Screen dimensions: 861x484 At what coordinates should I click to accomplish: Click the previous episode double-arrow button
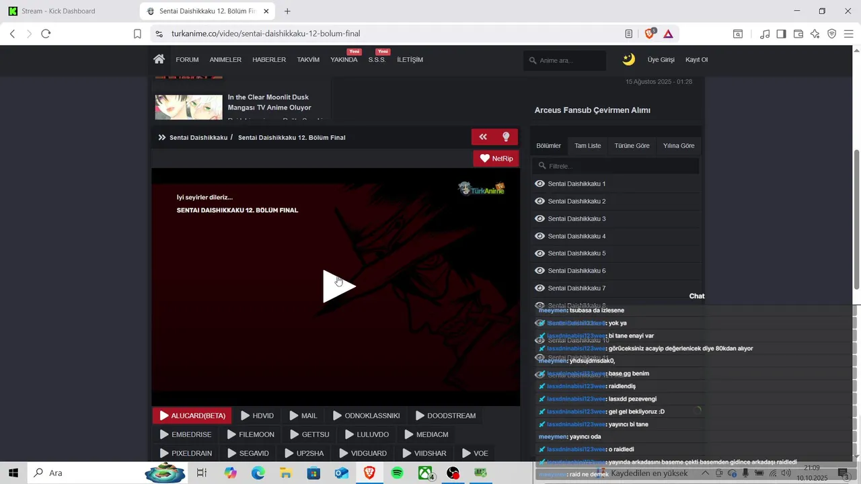pyautogui.click(x=483, y=137)
